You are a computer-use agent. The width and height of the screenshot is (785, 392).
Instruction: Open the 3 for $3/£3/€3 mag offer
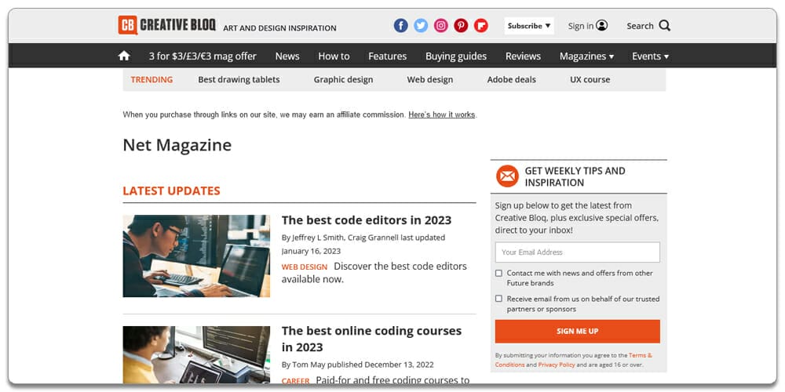(203, 56)
